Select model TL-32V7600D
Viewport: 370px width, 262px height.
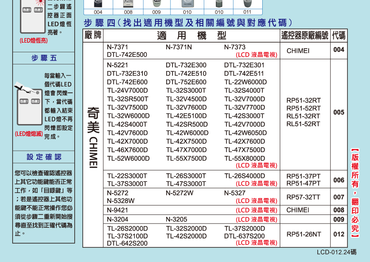pos(186,108)
